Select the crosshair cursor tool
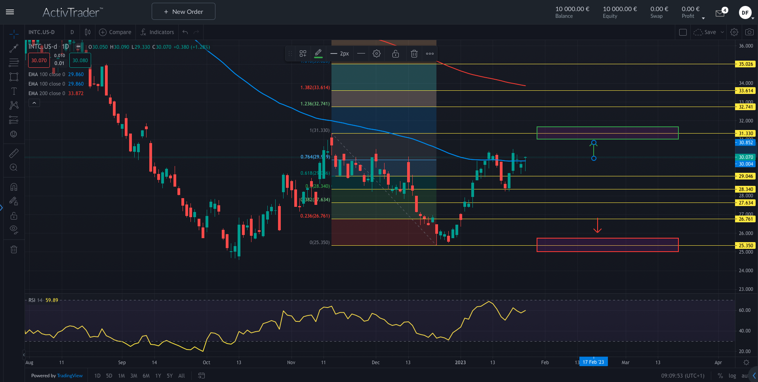 pos(13,34)
